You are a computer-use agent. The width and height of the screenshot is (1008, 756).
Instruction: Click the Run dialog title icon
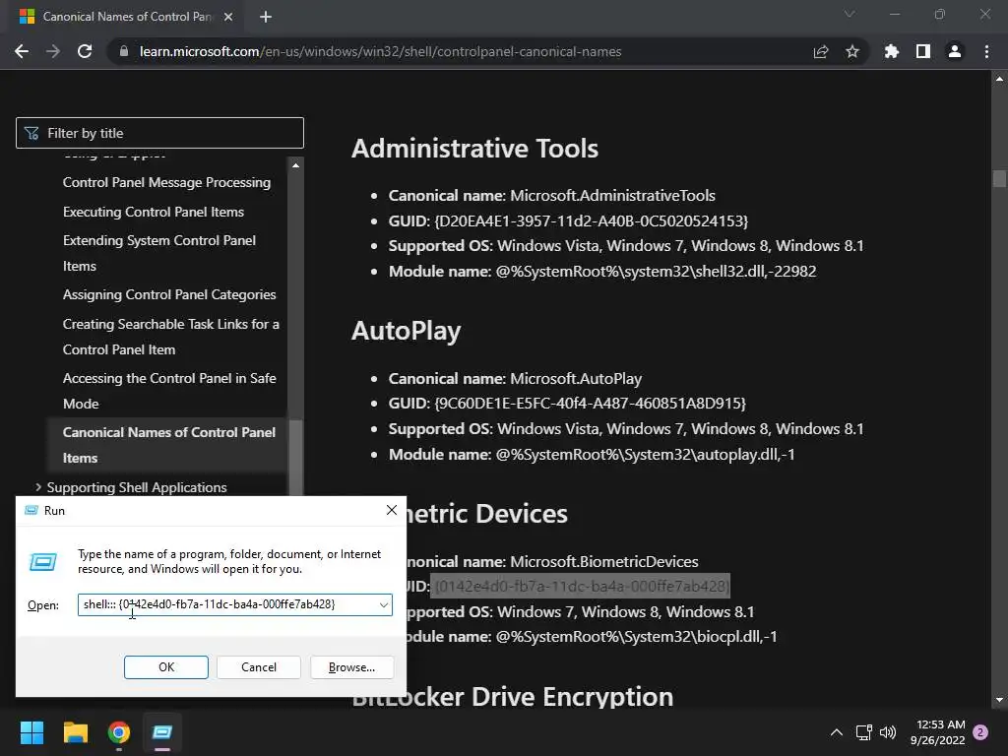(31, 511)
